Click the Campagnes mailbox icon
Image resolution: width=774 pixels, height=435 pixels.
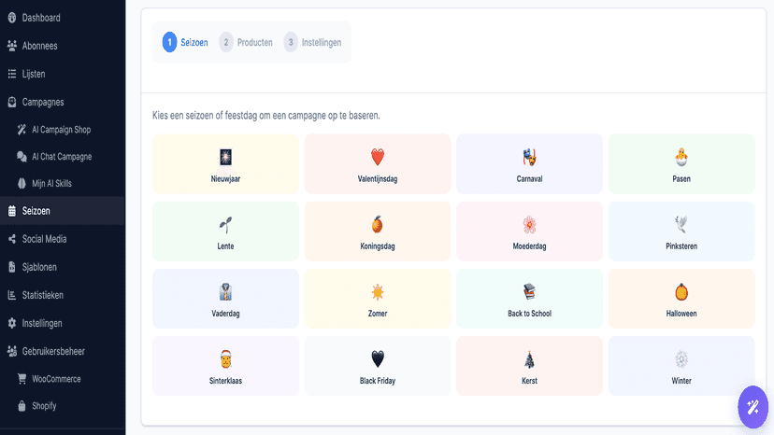[x=12, y=102]
